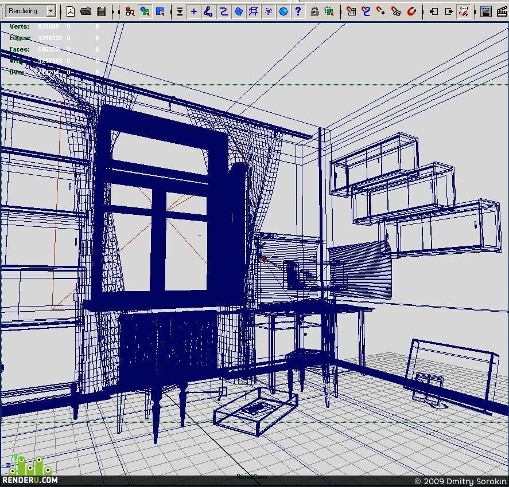Toggle construction history on/off

click(x=464, y=11)
